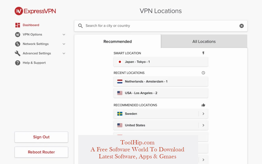The height and width of the screenshot is (164, 262).
Task: Connect to Japan - Tokyo - 1
Action: click(161, 62)
